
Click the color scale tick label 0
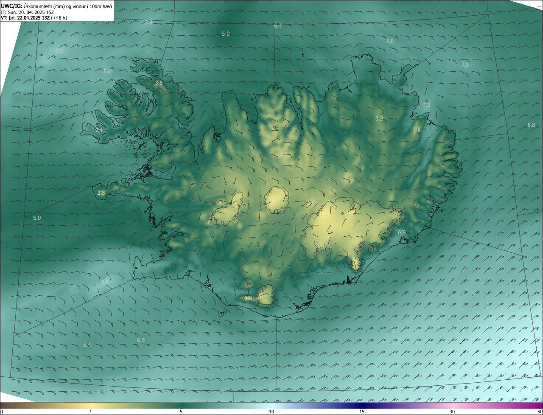tap(2, 412)
